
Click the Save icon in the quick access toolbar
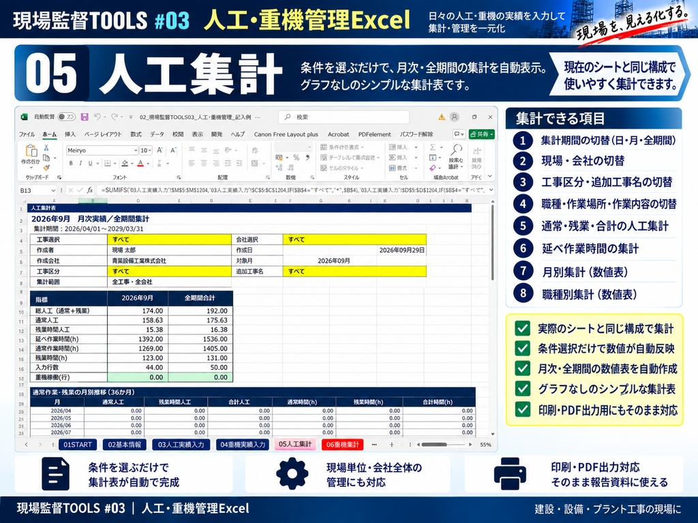(84, 117)
